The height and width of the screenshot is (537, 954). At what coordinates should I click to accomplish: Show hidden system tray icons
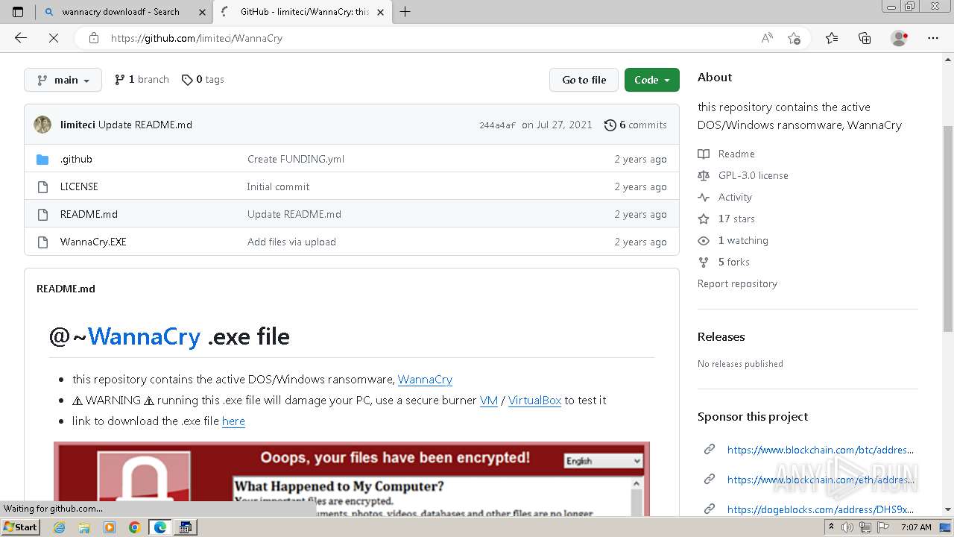point(831,527)
